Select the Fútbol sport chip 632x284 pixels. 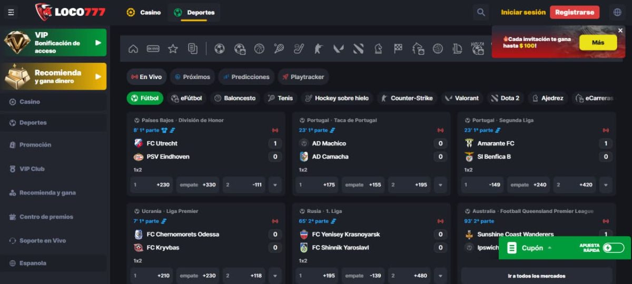[145, 98]
